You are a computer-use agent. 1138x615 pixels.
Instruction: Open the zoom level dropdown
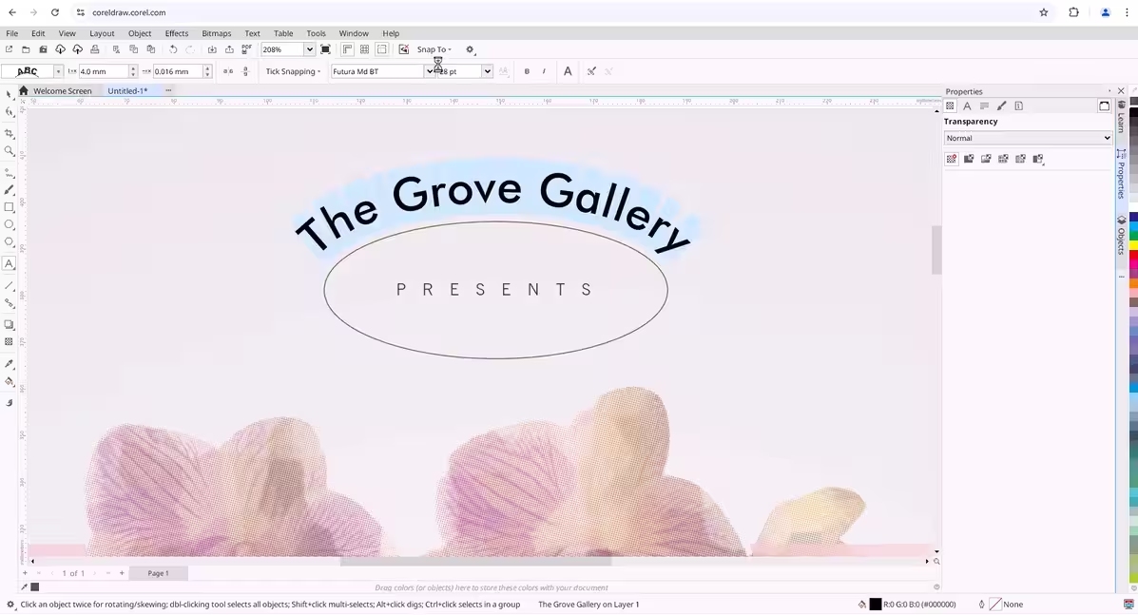point(309,49)
